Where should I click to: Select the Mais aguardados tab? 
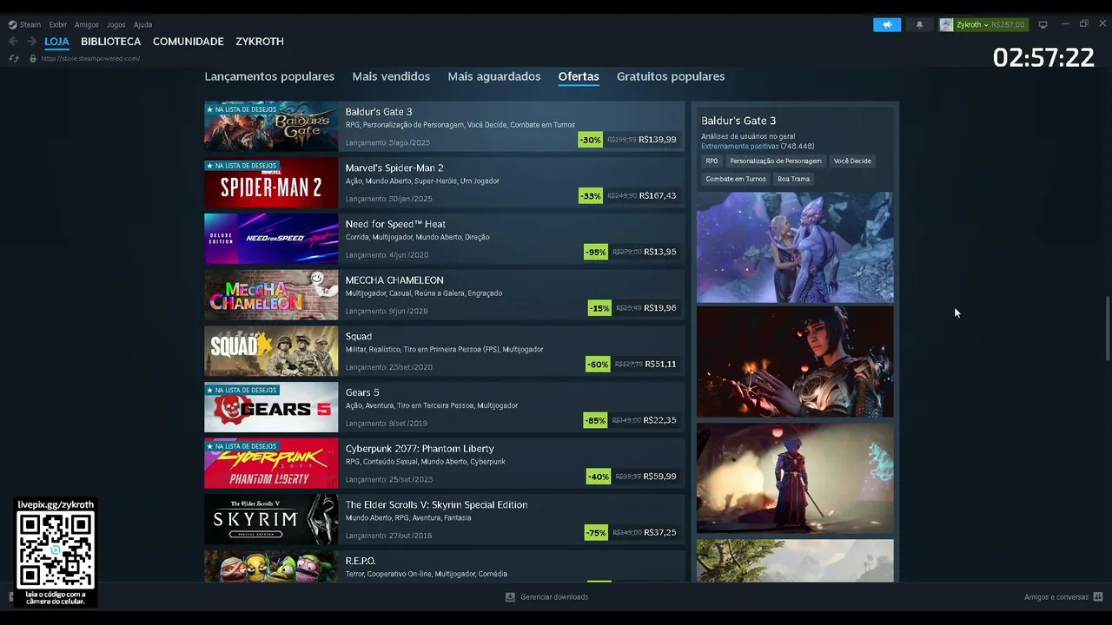(494, 76)
